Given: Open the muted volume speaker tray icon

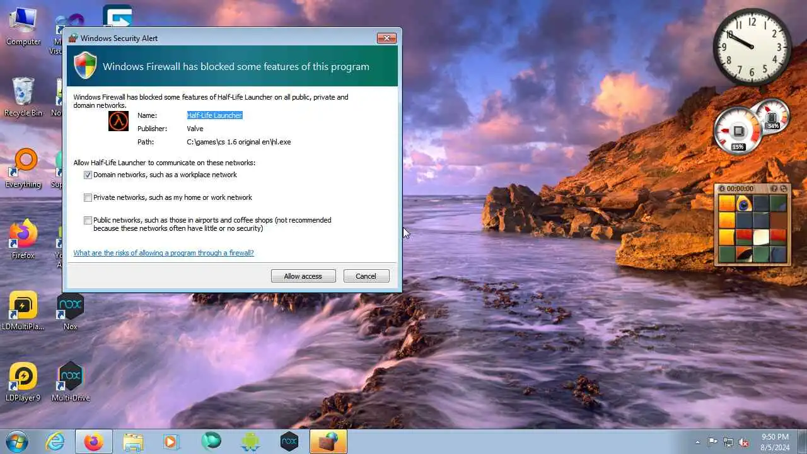Looking at the screenshot, I should (744, 442).
